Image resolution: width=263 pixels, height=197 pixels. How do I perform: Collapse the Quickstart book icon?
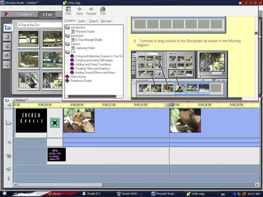coord(68,36)
